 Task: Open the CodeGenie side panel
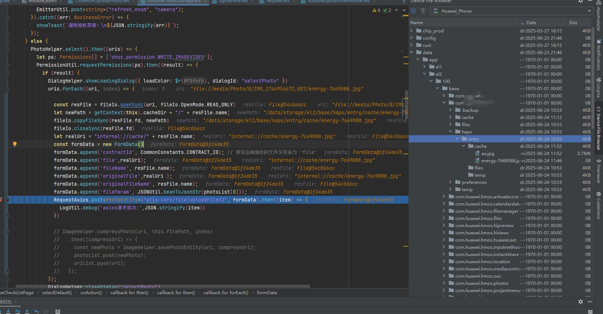598,205
